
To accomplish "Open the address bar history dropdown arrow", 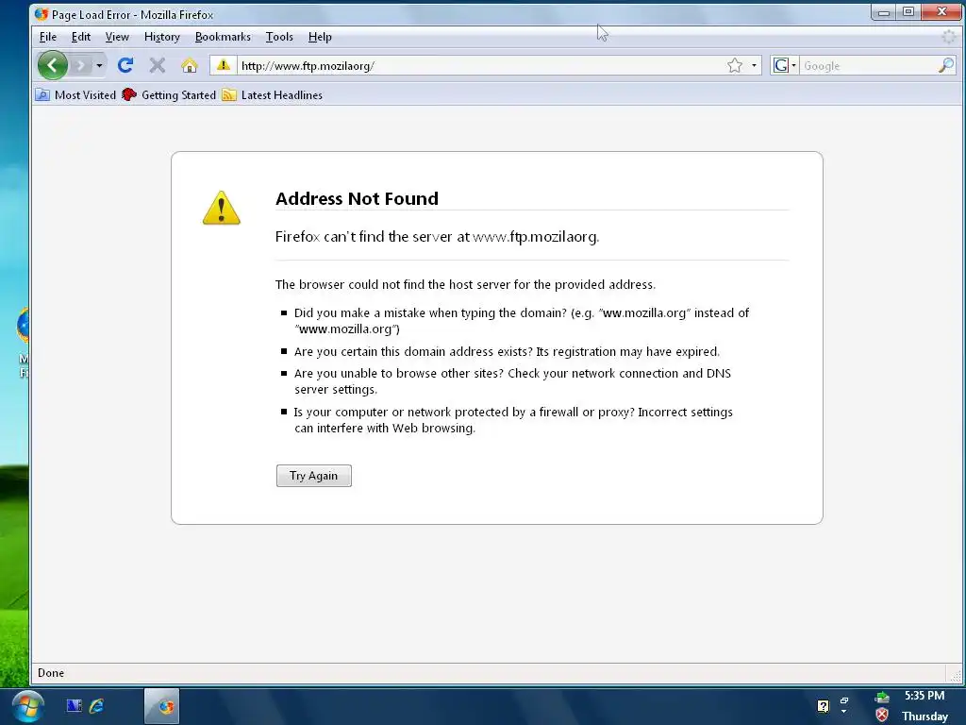I will point(754,65).
